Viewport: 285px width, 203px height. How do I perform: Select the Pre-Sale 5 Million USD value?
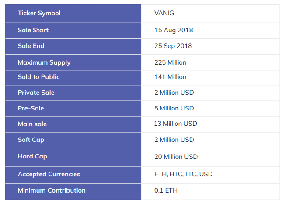coord(174,108)
